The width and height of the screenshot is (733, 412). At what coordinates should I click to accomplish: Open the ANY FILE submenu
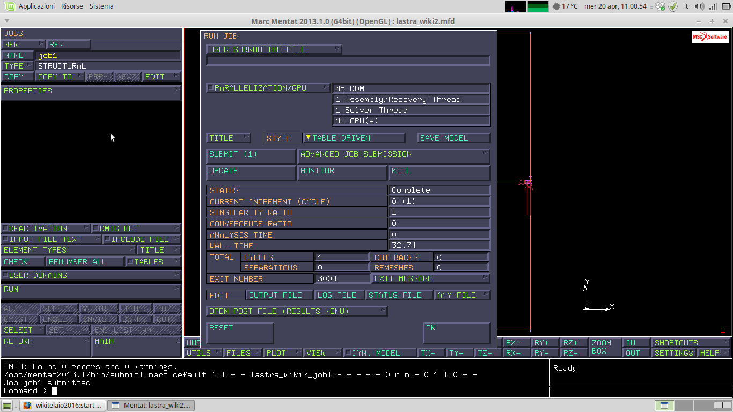click(462, 295)
